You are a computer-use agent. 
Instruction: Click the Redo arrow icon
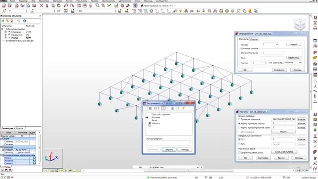(x=72, y=5)
